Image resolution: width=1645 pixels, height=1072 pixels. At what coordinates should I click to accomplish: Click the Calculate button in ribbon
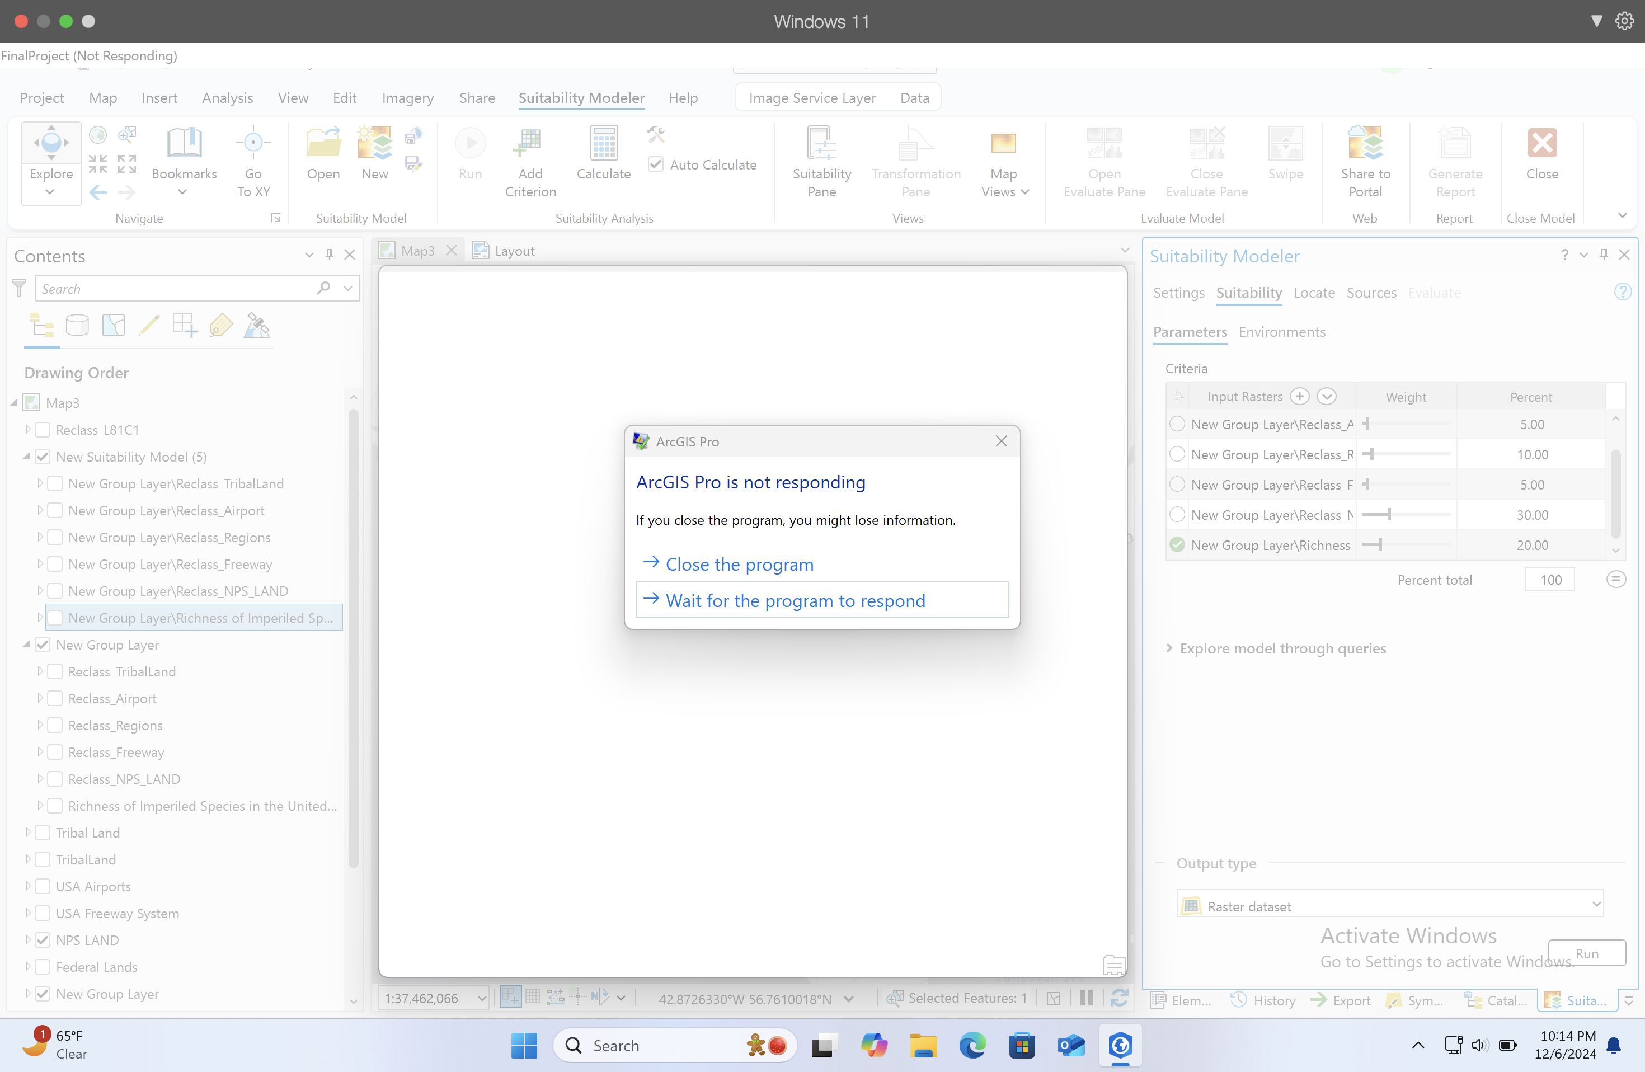(x=603, y=153)
